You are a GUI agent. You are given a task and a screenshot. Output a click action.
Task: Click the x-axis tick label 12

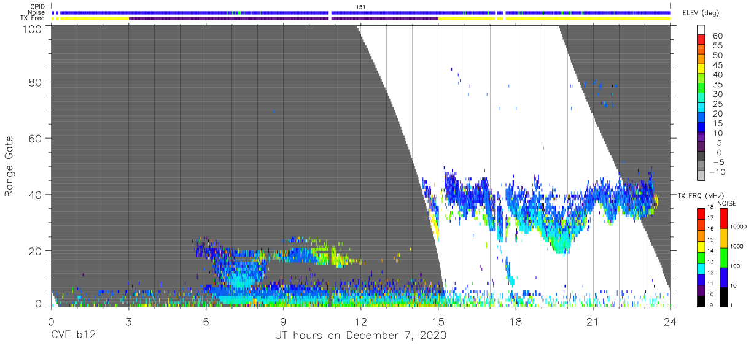pyautogui.click(x=360, y=321)
